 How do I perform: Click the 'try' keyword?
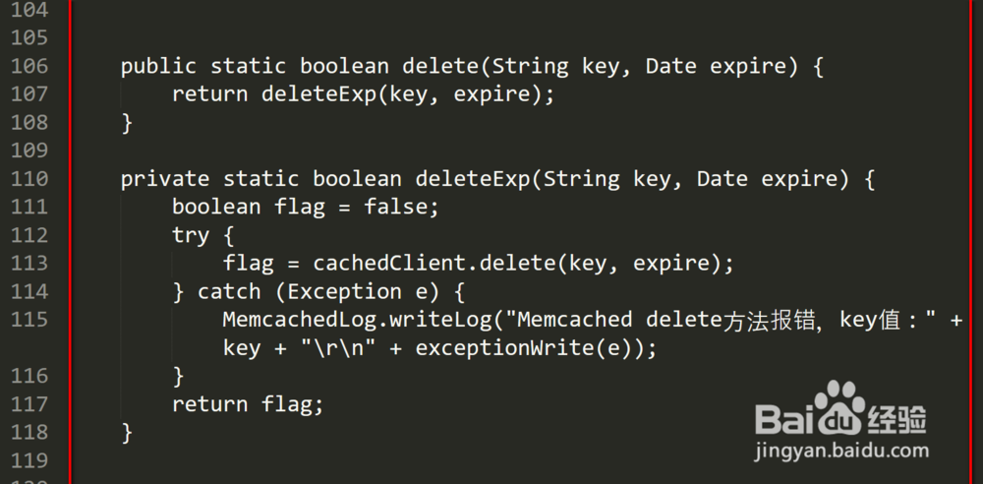191,235
